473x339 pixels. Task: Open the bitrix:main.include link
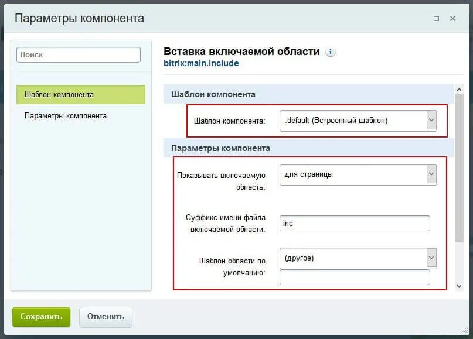coord(201,64)
